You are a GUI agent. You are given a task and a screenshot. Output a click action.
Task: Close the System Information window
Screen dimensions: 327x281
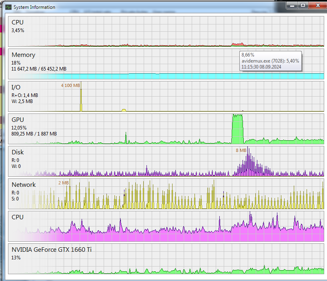(x=318, y=6)
